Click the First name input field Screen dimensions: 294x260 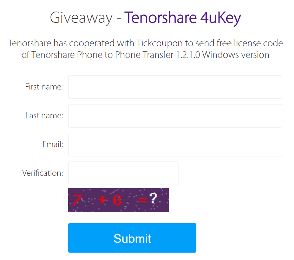coord(175,87)
